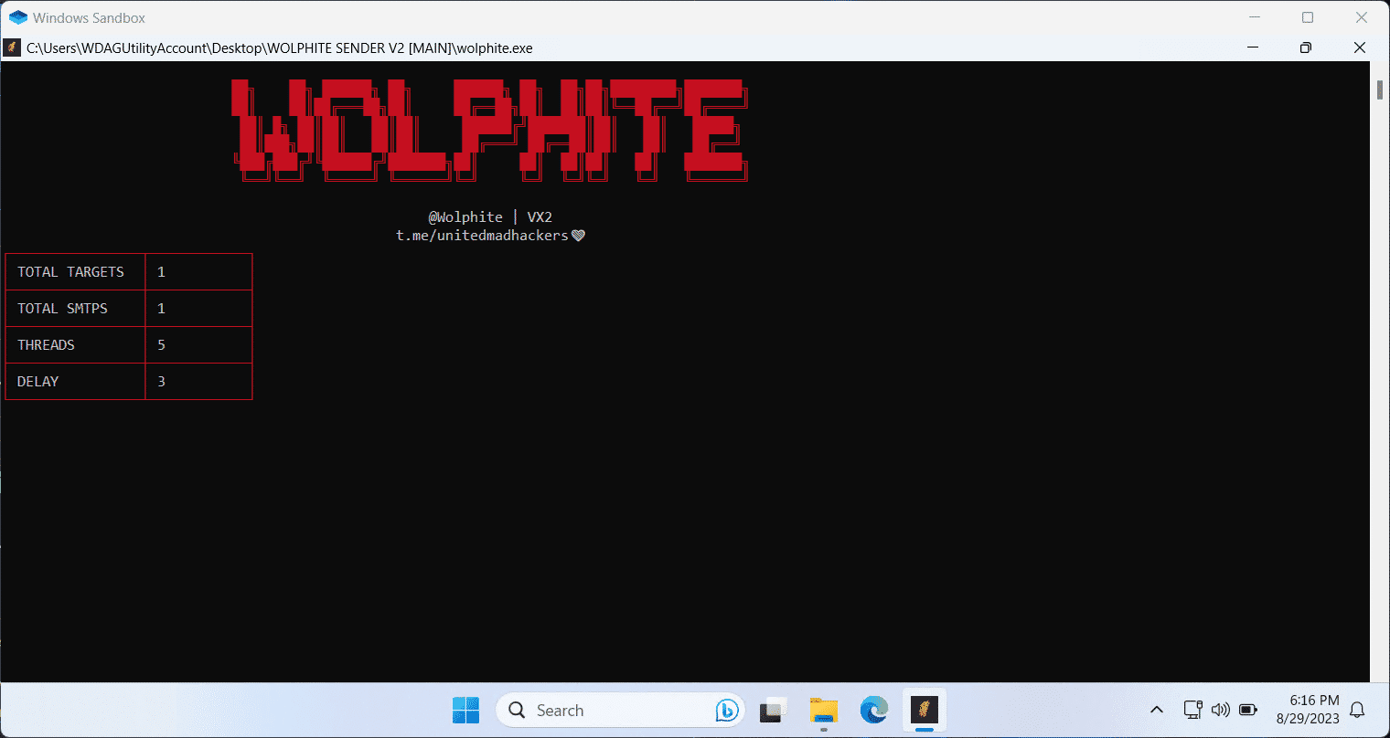Image resolution: width=1390 pixels, height=738 pixels.
Task: Open network status tray icon
Action: 1192,710
